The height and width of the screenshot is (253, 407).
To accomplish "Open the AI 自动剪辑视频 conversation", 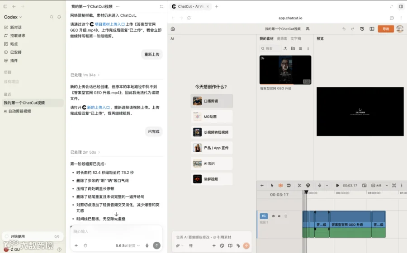I will (x=17, y=111).
